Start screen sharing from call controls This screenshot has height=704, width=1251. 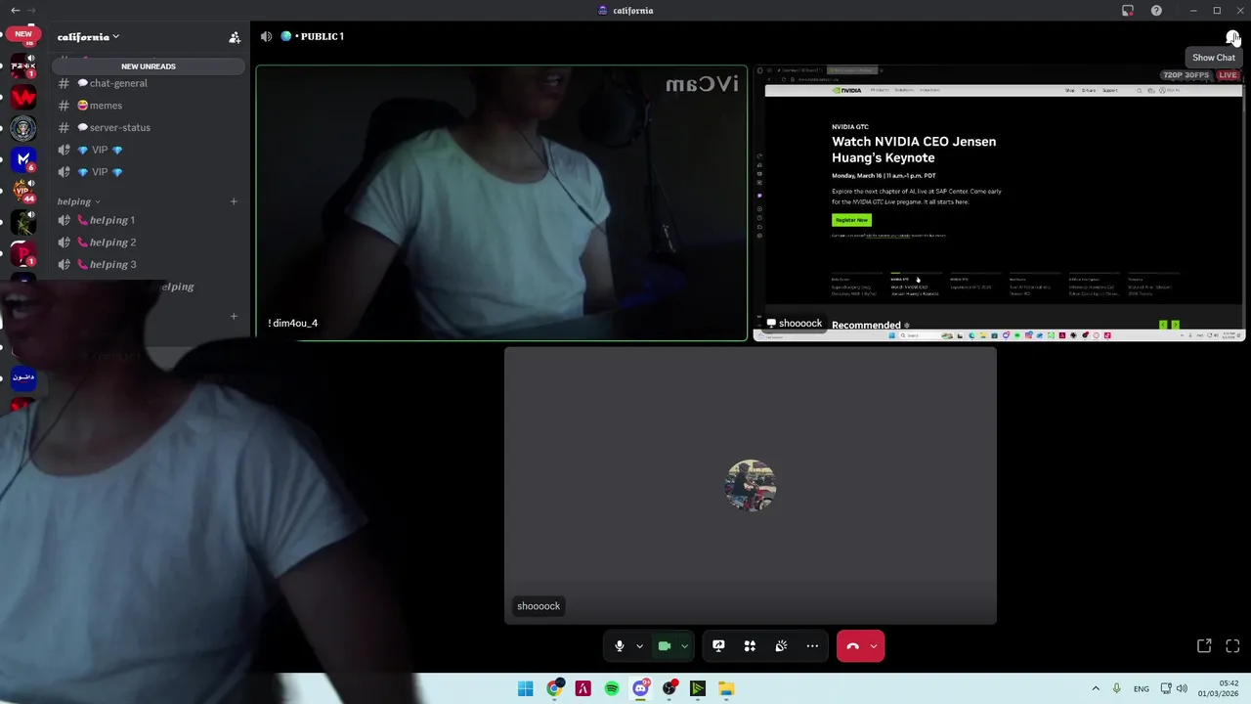click(718, 646)
